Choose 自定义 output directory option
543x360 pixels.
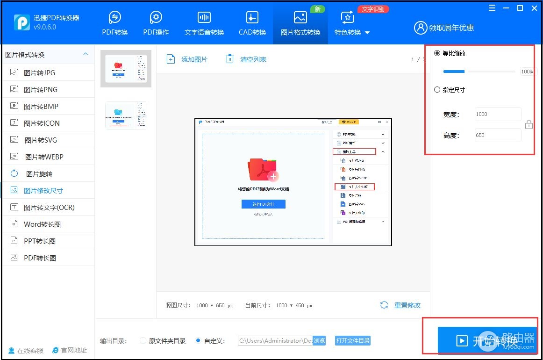(x=198, y=340)
